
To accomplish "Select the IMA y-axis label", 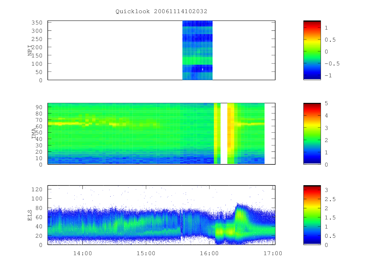I will [x=34, y=134].
